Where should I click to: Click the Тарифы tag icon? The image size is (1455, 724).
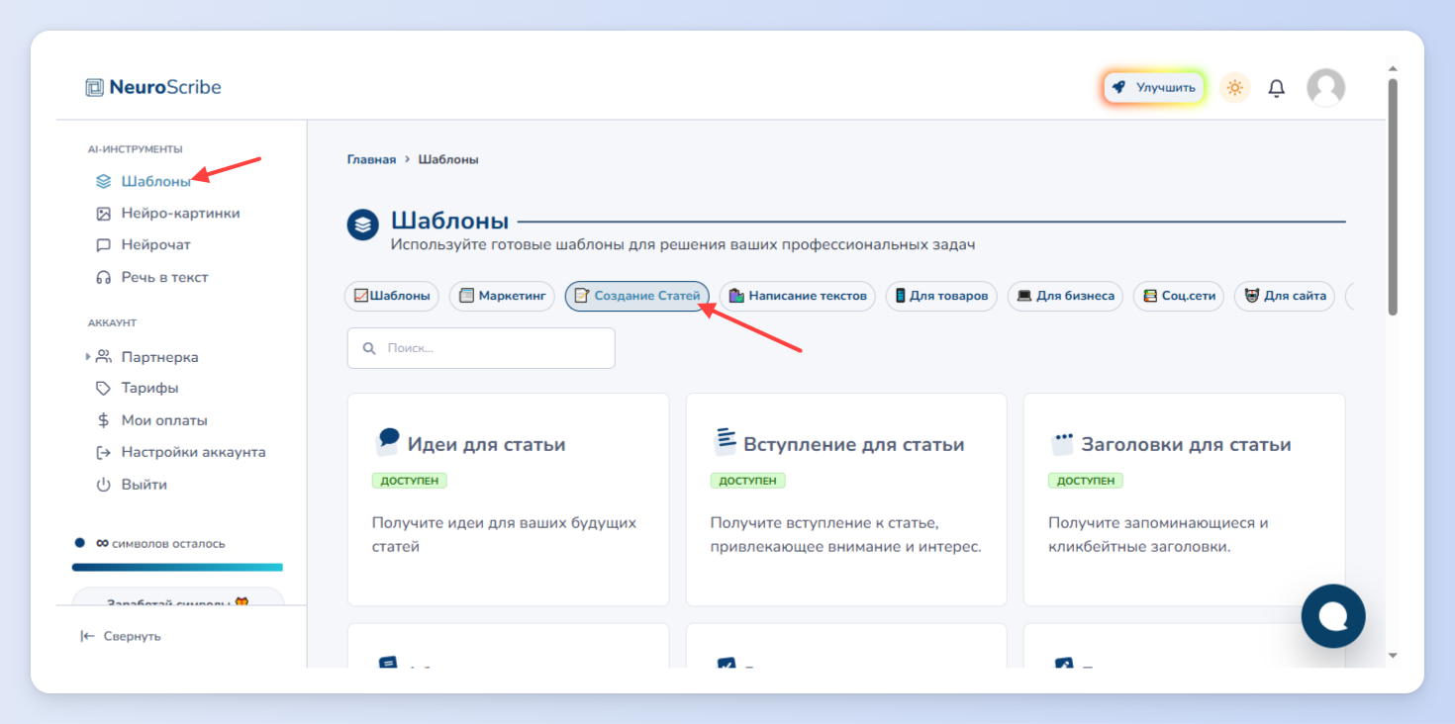[x=103, y=388]
